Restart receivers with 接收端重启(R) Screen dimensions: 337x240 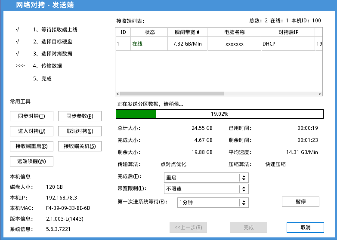[x=31, y=146]
